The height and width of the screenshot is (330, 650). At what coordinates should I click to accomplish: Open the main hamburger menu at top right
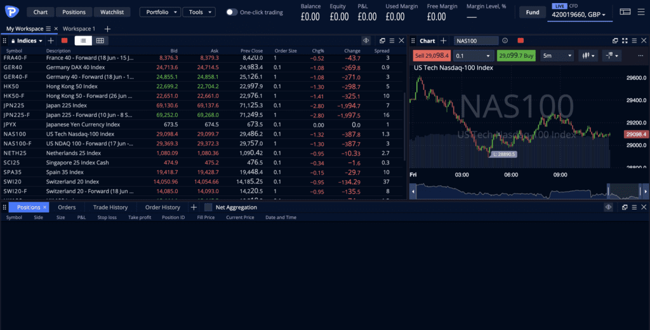coord(640,11)
